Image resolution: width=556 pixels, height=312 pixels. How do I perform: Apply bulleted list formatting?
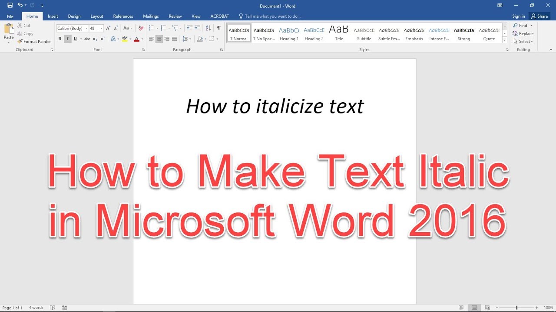(152, 28)
